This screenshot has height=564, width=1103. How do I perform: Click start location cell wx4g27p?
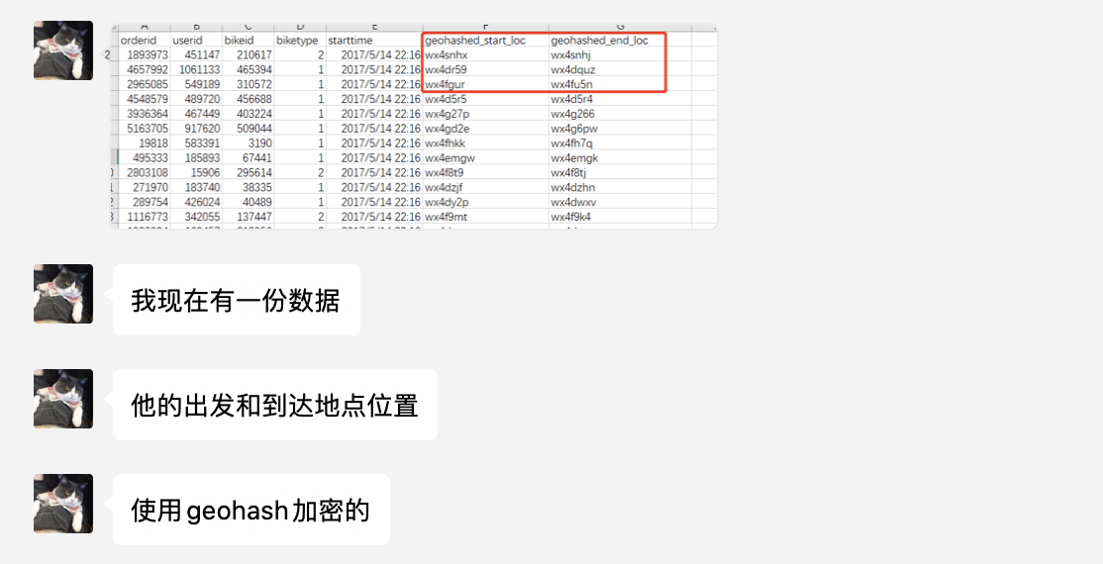485,114
